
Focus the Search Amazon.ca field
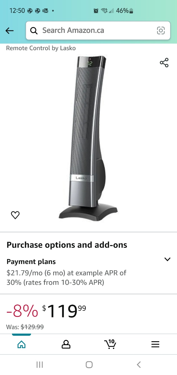tap(98, 30)
